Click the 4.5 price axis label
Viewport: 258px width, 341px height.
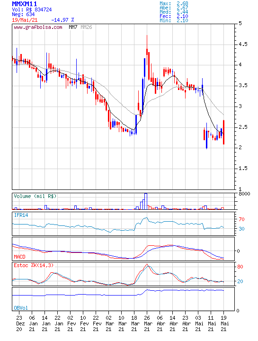tap(243, 45)
